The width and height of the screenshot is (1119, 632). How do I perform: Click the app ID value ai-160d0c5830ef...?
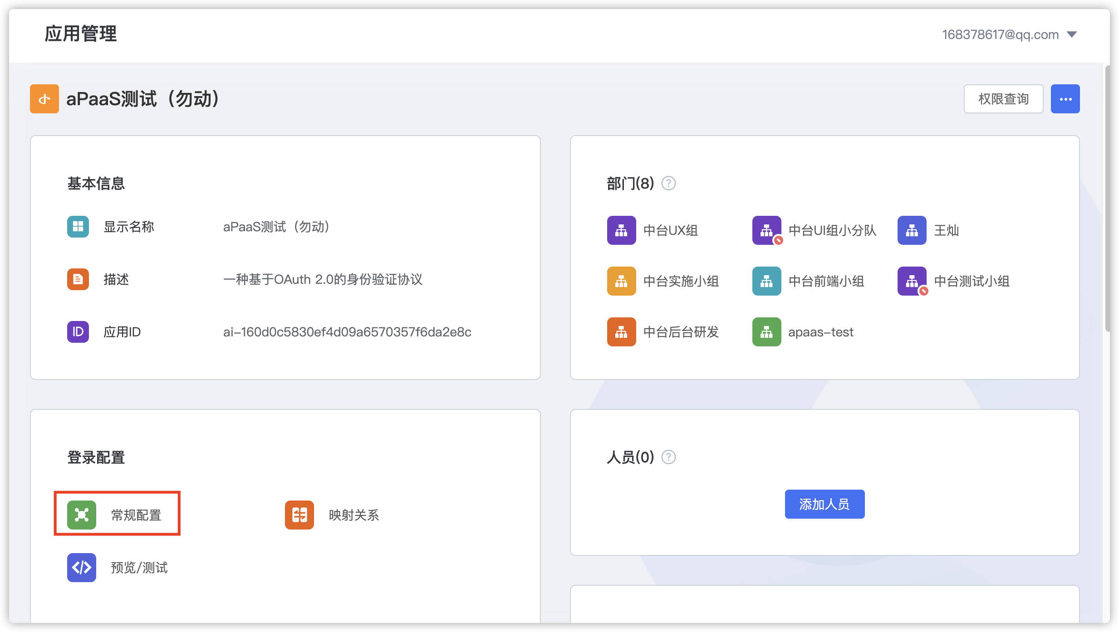347,332
